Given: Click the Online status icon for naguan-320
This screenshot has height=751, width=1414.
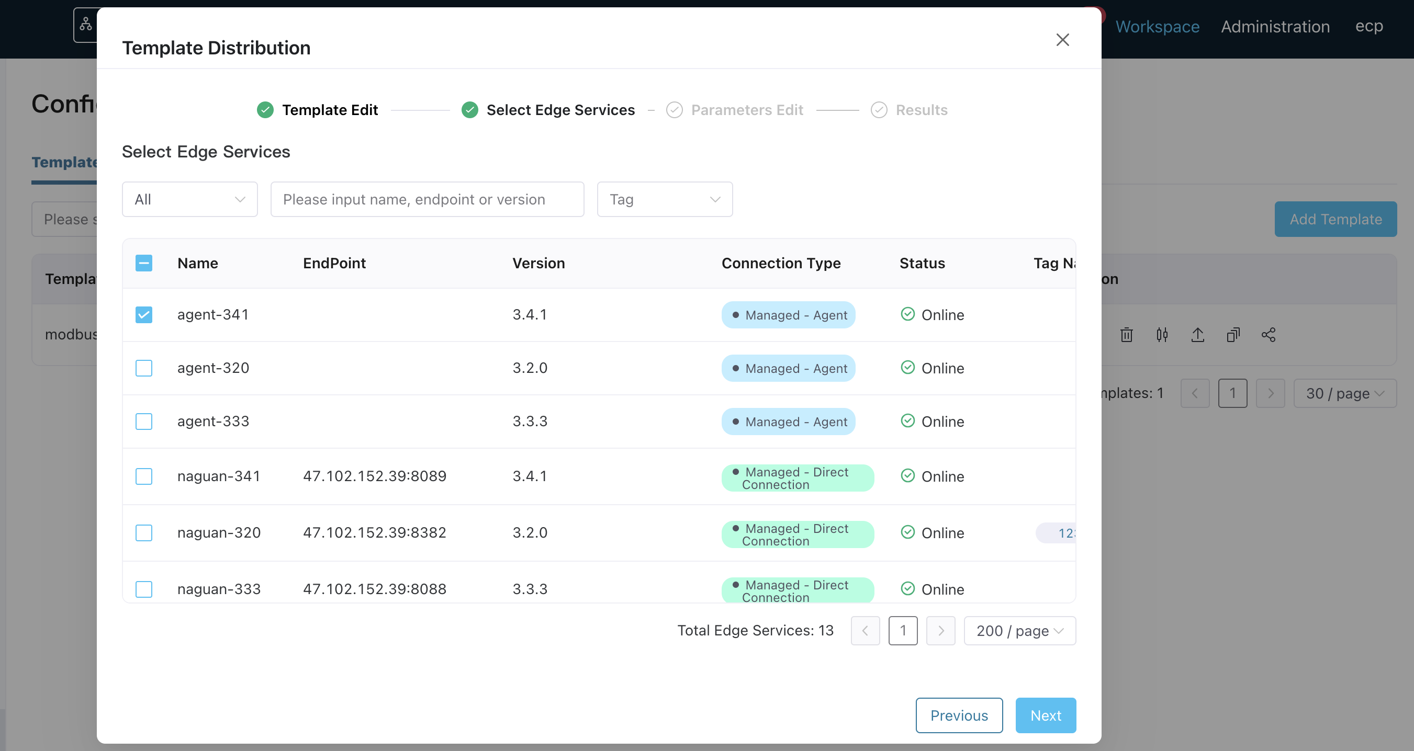Looking at the screenshot, I should pyautogui.click(x=908, y=532).
